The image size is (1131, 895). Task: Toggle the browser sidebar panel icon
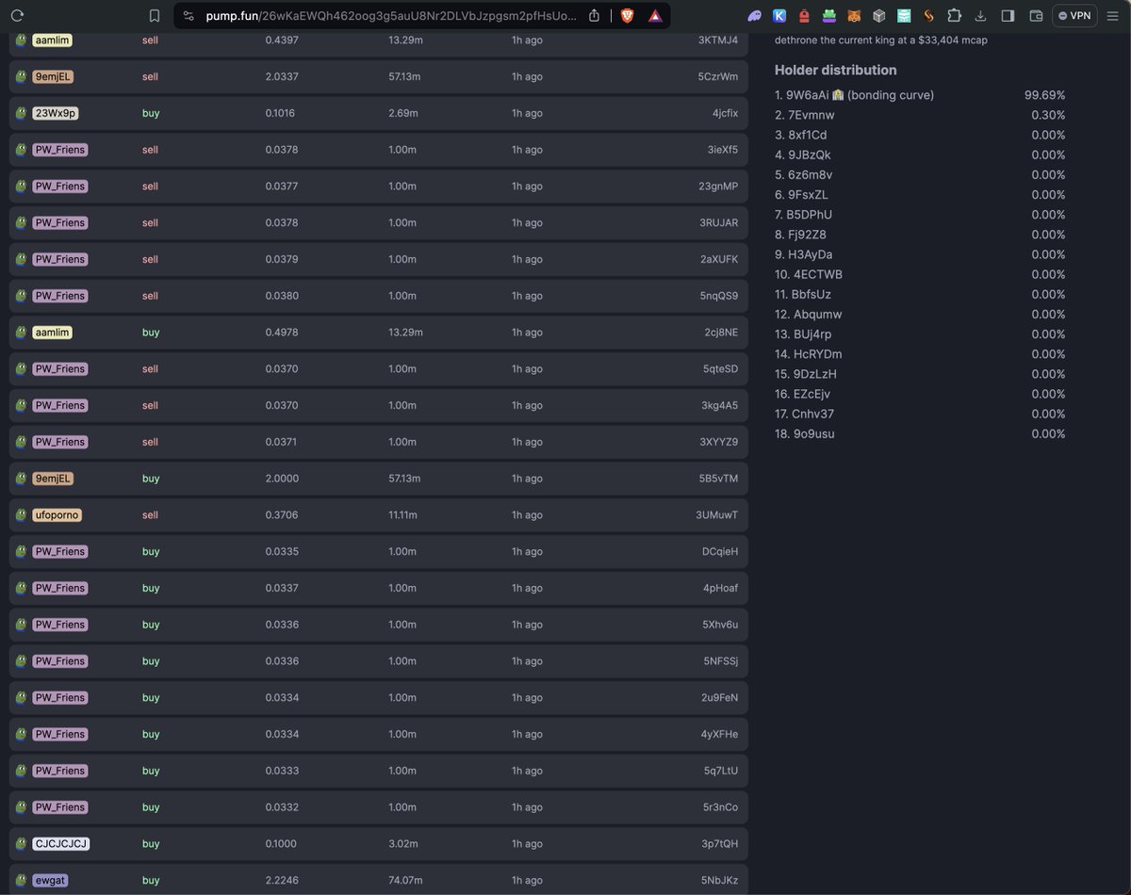1008,15
